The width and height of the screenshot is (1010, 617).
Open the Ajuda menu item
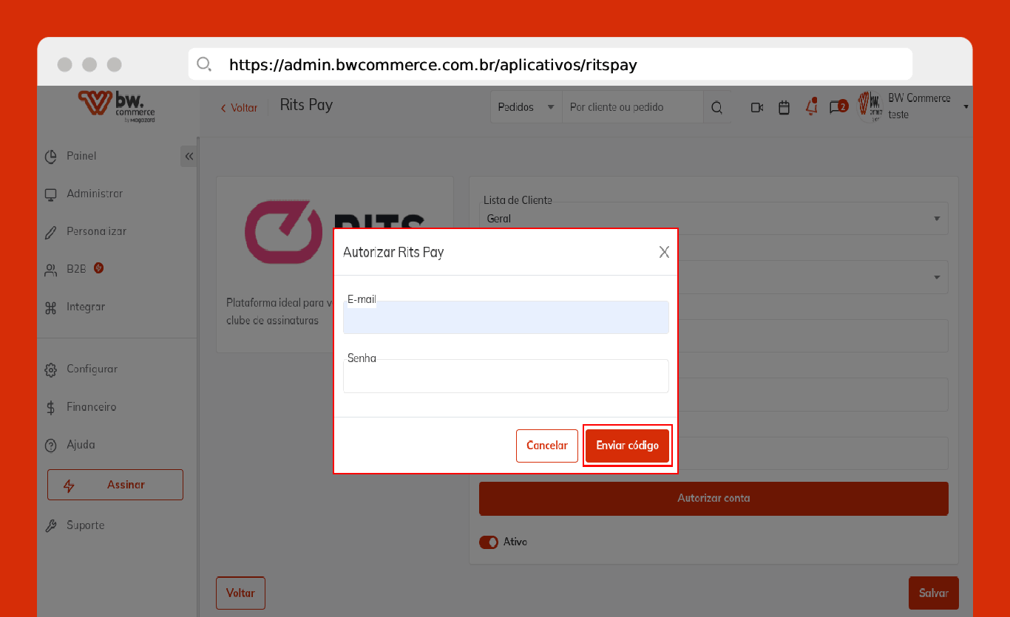click(81, 445)
